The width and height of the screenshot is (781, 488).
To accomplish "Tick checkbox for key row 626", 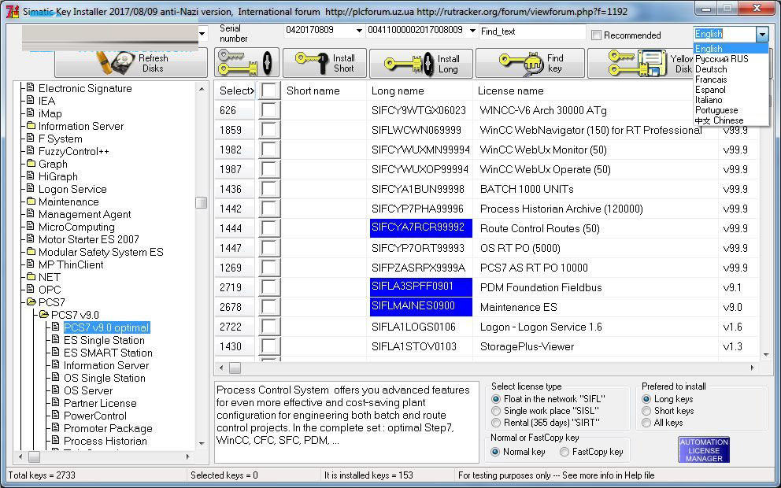I will [270, 110].
